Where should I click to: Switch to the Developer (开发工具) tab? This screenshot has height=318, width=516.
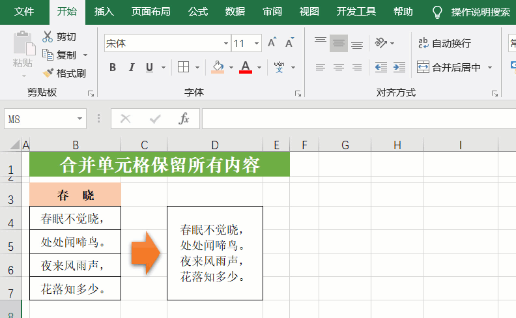click(356, 12)
